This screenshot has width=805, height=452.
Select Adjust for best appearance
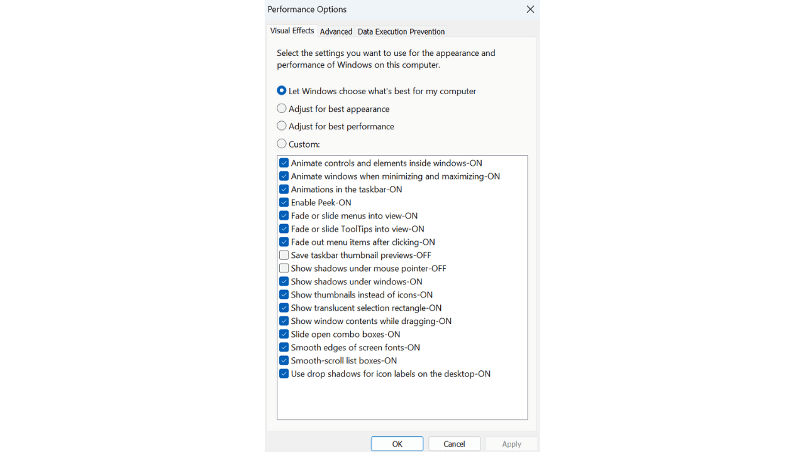(281, 108)
